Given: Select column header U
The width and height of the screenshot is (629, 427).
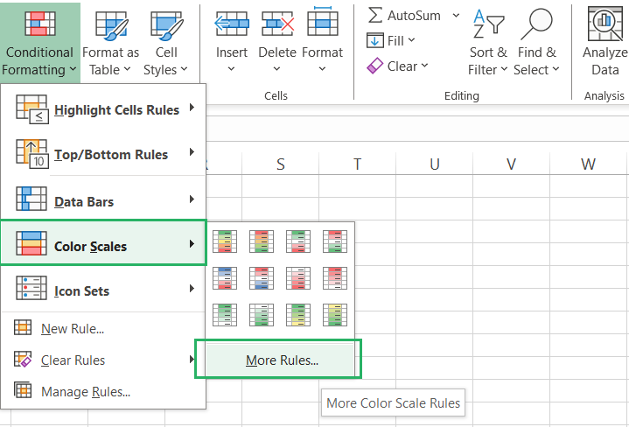Looking at the screenshot, I should click(434, 164).
